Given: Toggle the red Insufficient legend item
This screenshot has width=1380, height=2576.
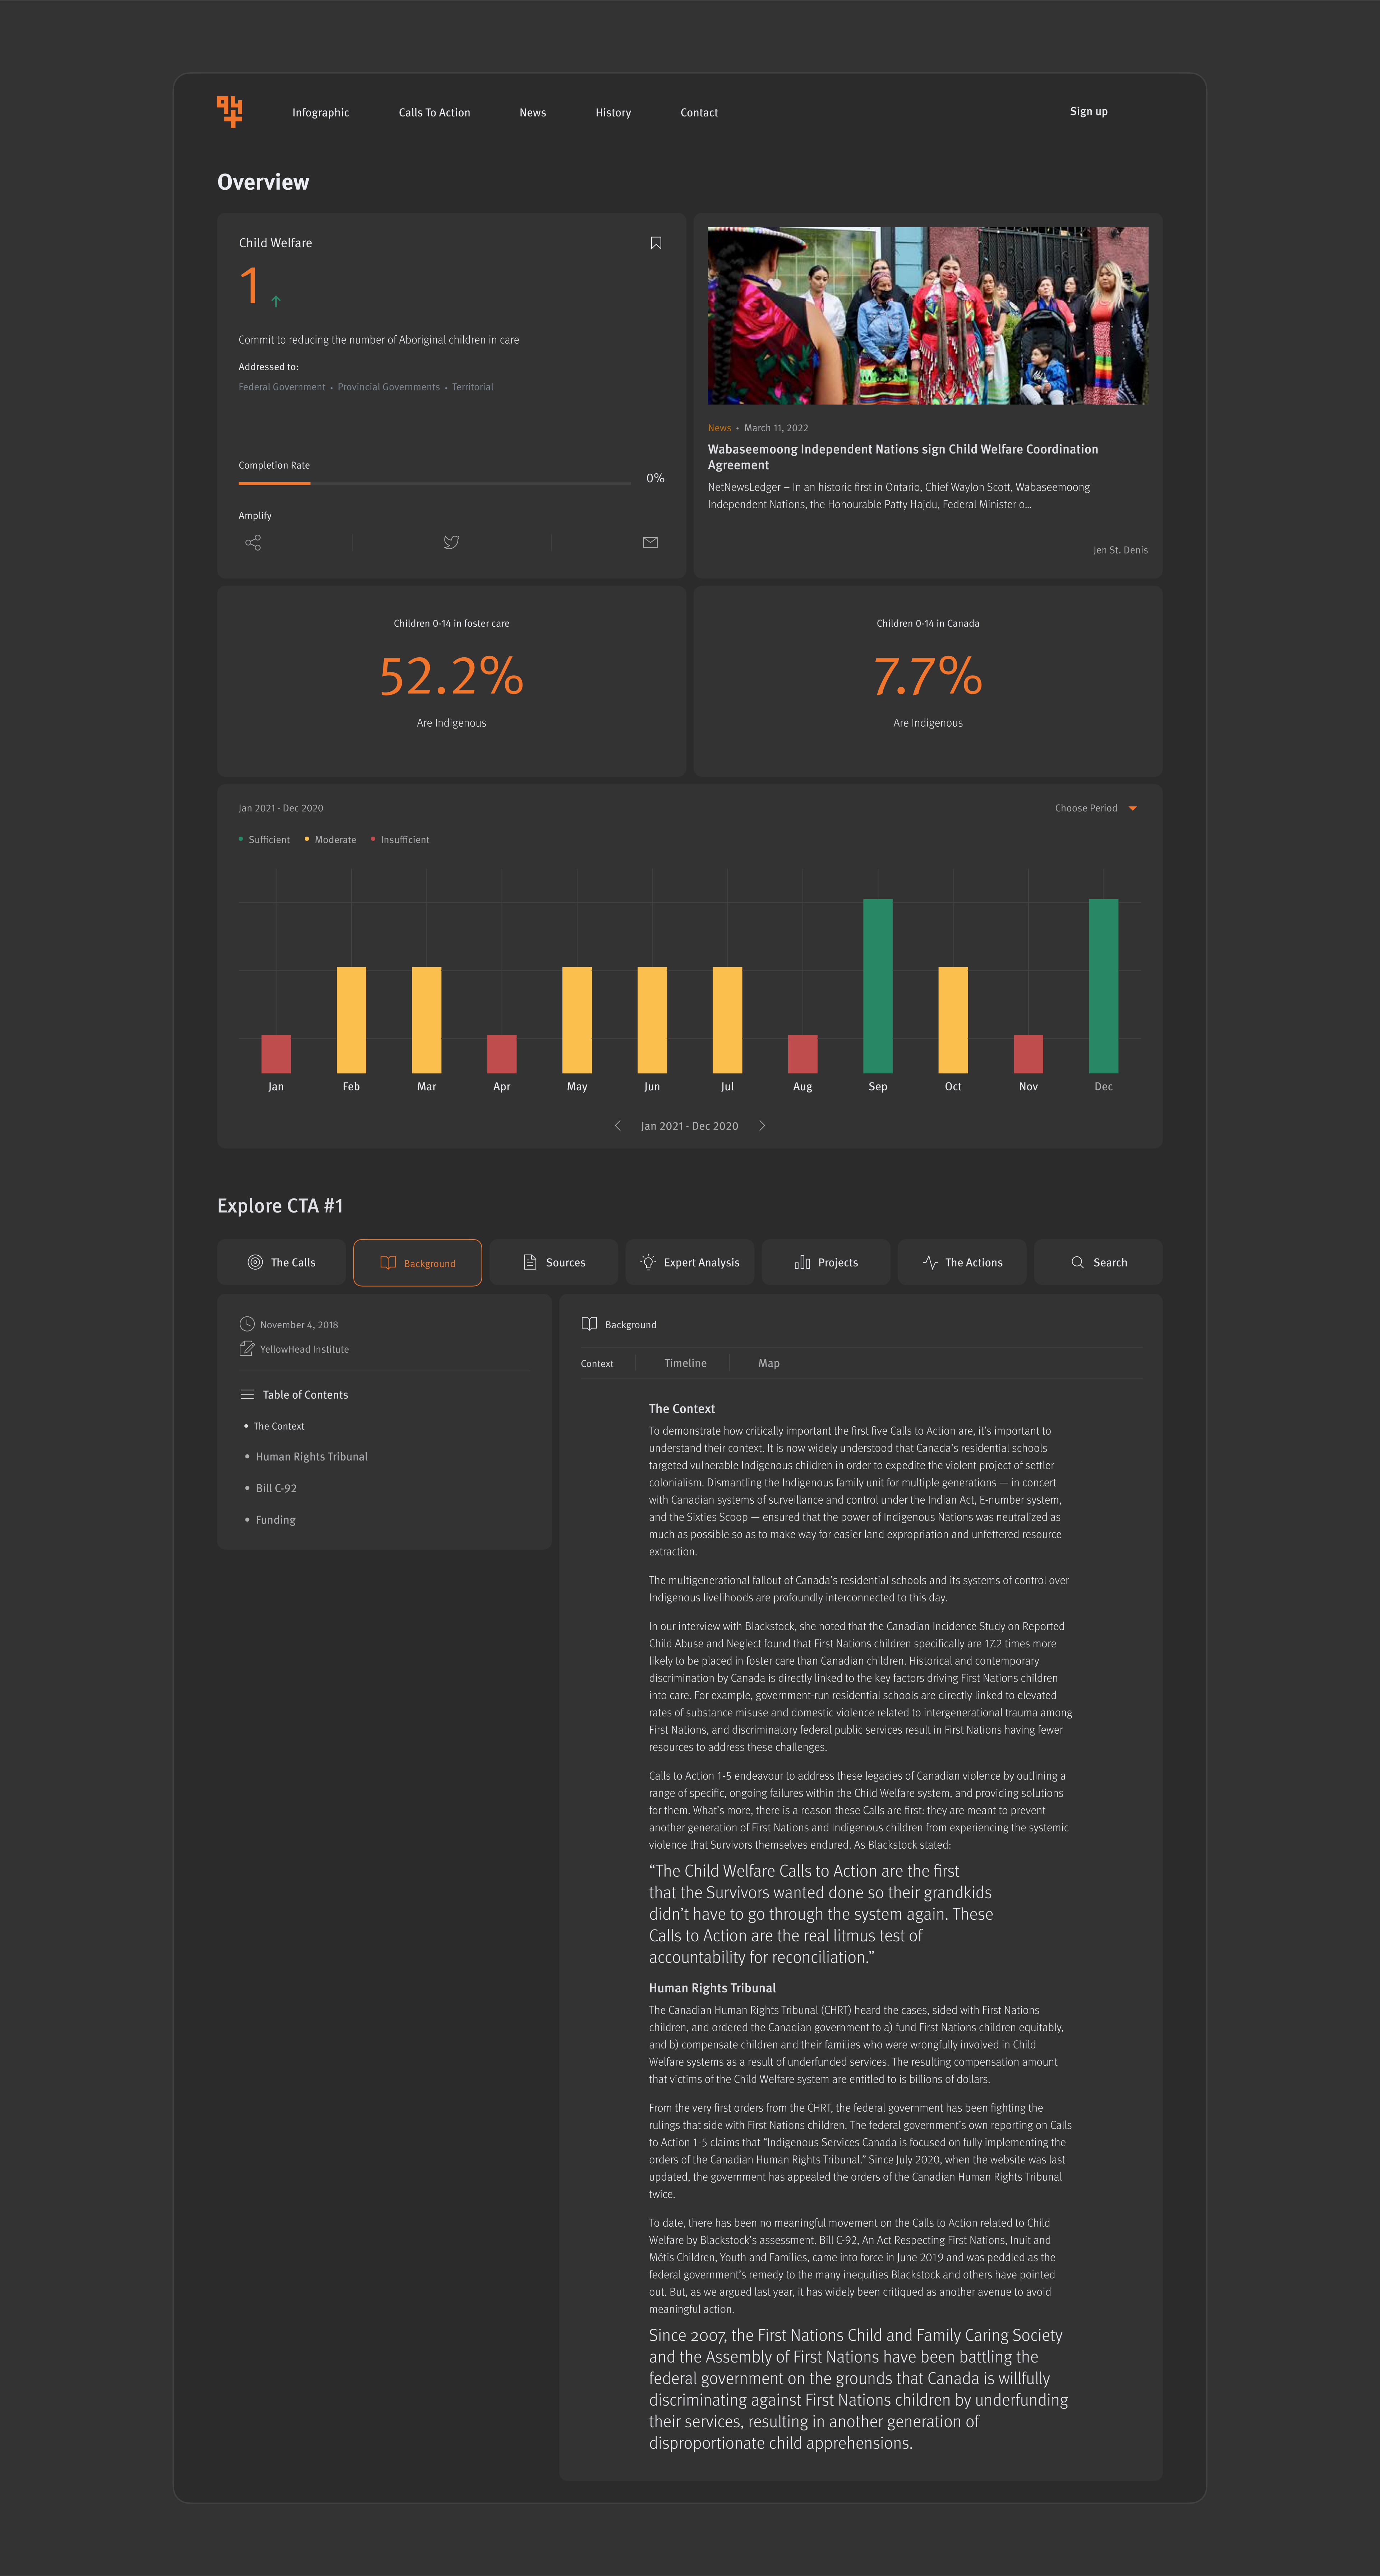Looking at the screenshot, I should click(x=400, y=840).
